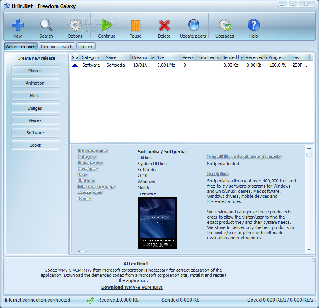Click the Internet connection:connected status text
Viewport: 319px width, 308px height.
click(37, 300)
